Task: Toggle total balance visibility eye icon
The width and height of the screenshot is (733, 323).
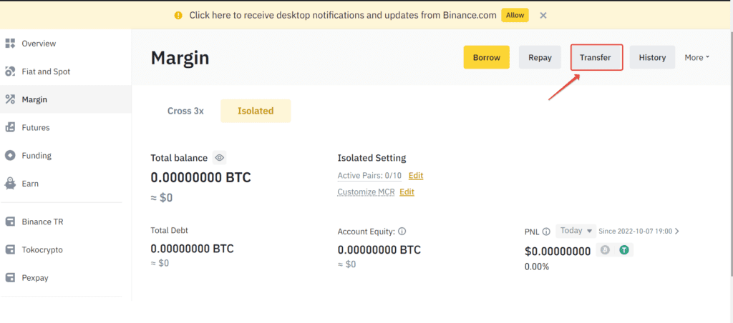Action: click(x=219, y=158)
